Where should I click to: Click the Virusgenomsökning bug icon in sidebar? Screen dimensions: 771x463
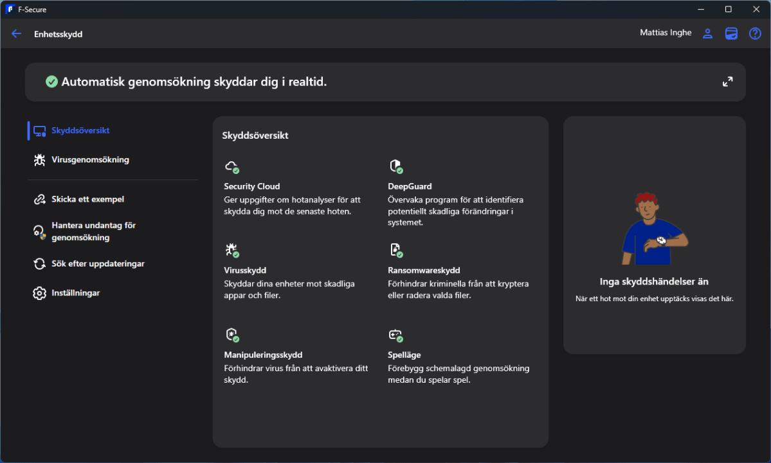38,159
